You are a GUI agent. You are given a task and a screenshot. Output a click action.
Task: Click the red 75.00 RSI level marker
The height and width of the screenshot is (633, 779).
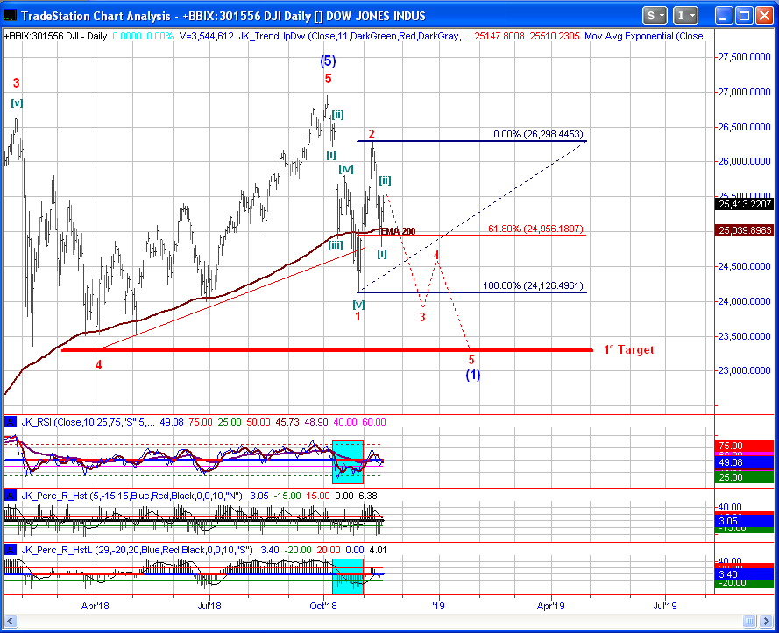(744, 446)
